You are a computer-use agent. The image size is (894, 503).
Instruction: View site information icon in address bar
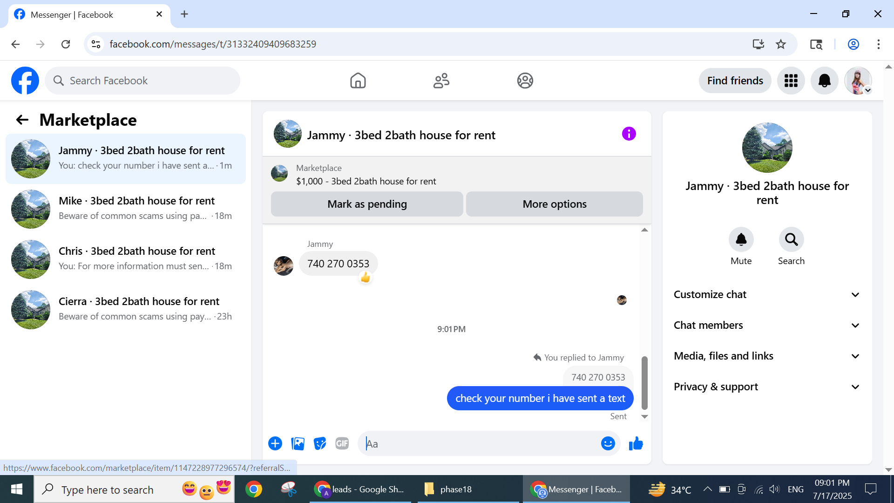96,44
